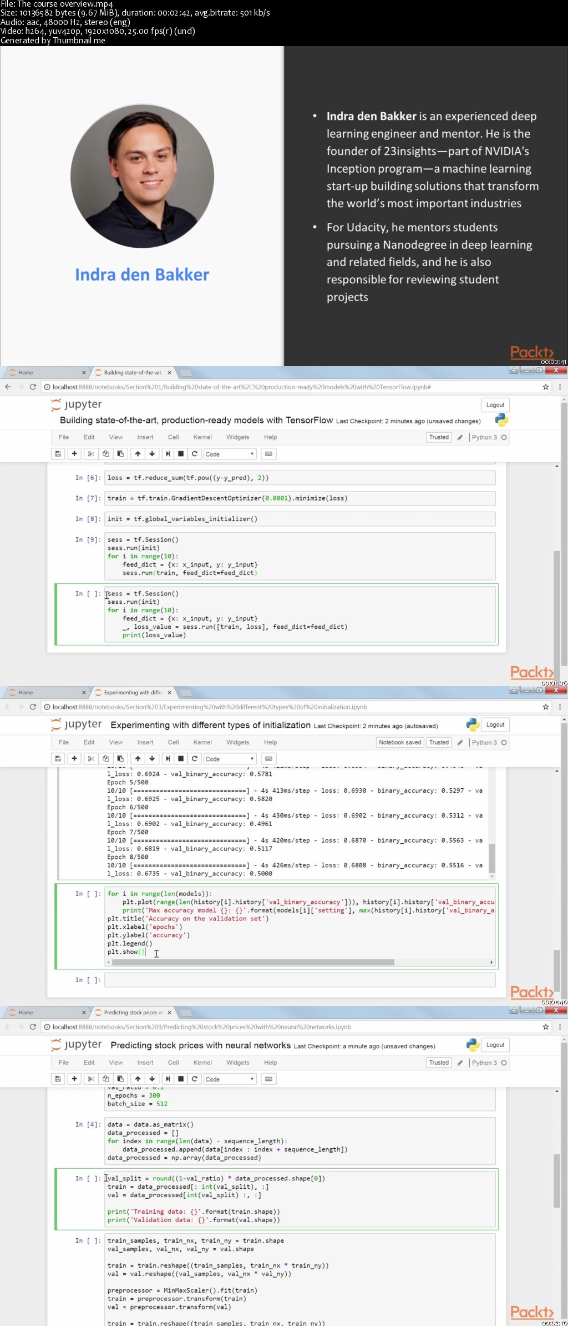Open File menu in Building state-of-the-art notebook

pyautogui.click(x=64, y=437)
